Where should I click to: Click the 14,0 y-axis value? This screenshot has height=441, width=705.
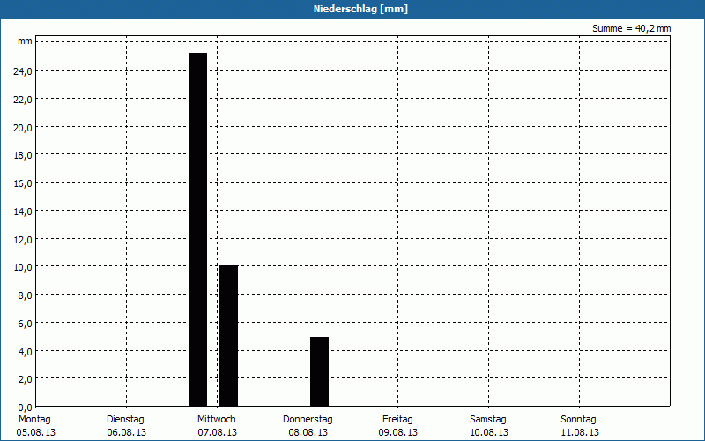pos(23,212)
